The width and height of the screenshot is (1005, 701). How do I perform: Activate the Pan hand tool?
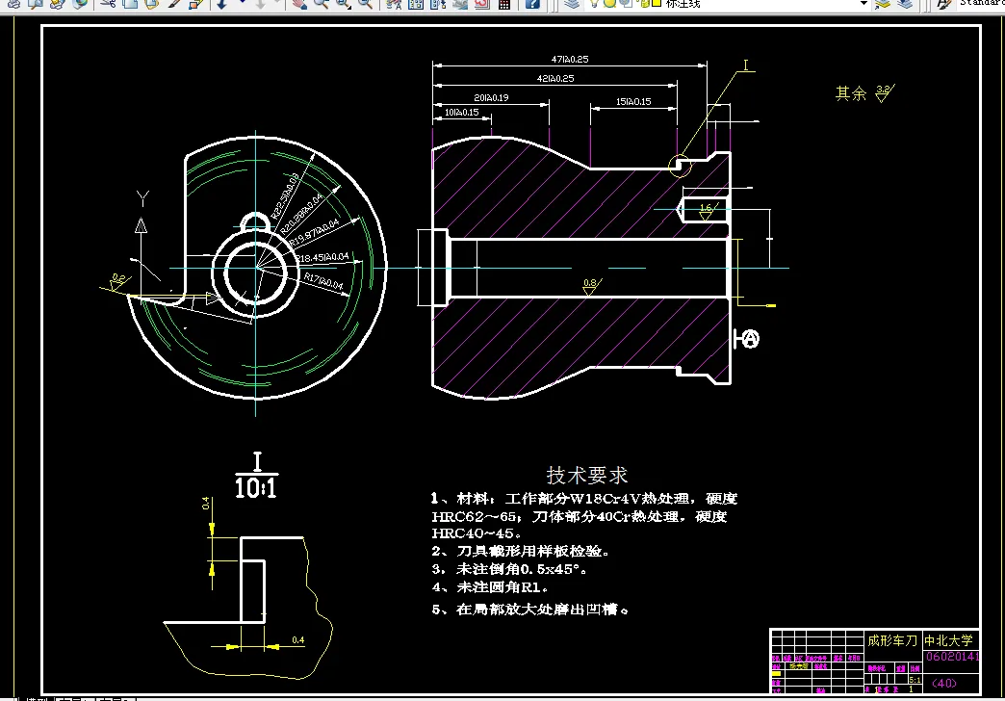[x=298, y=3]
